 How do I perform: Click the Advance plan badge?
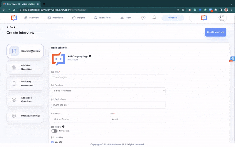172,18
